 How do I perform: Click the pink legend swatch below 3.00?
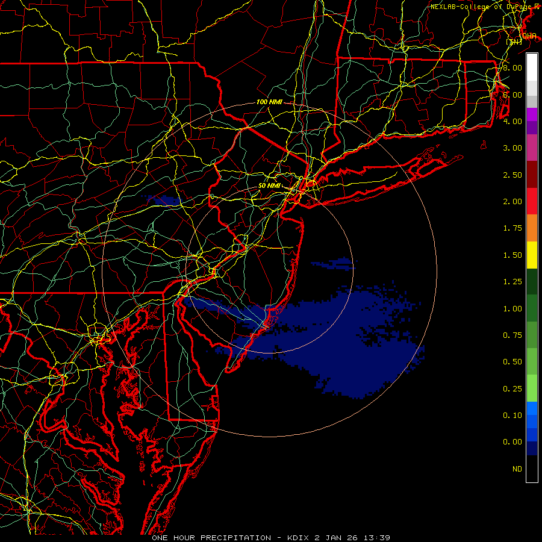[x=532, y=148]
